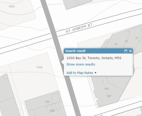Open the Show more results link

point(81,65)
